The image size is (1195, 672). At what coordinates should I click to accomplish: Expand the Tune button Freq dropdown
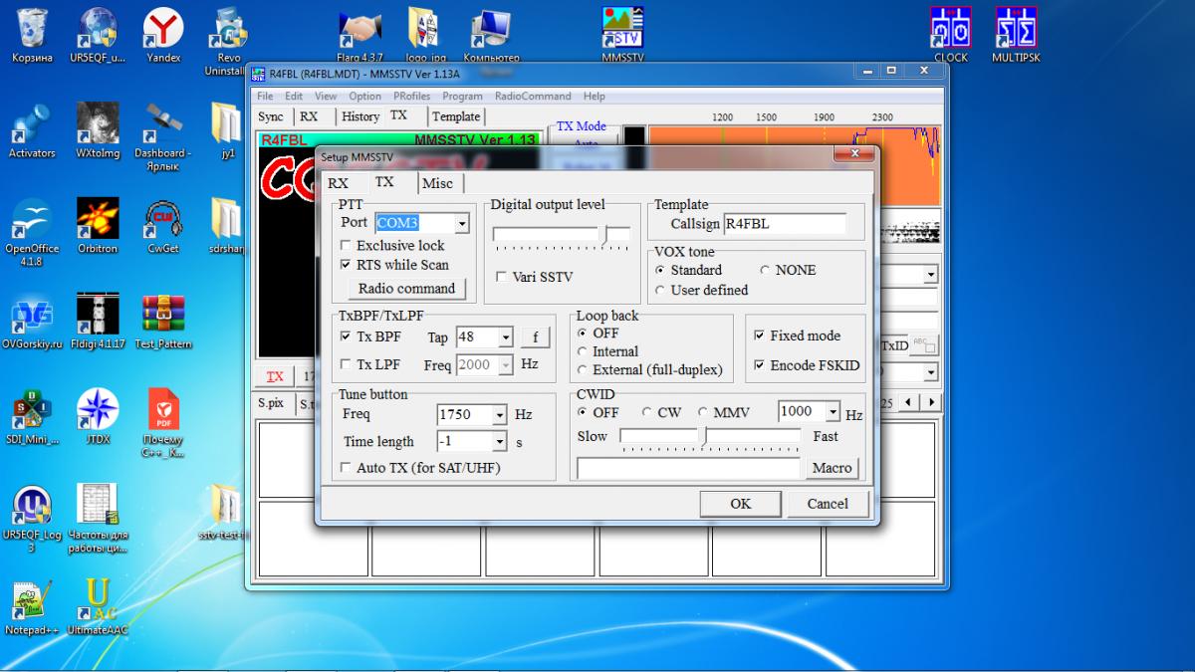coord(499,415)
